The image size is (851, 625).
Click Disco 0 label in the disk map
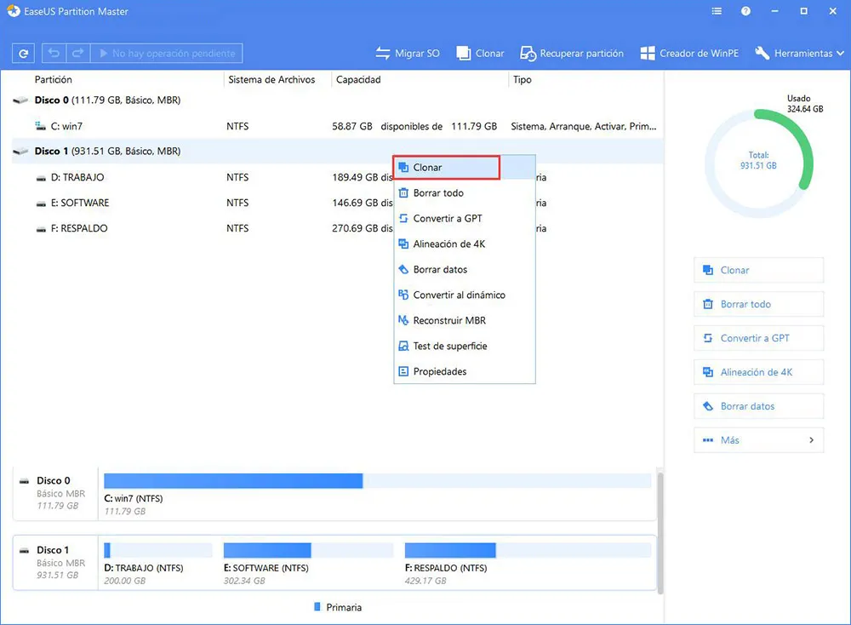point(53,480)
